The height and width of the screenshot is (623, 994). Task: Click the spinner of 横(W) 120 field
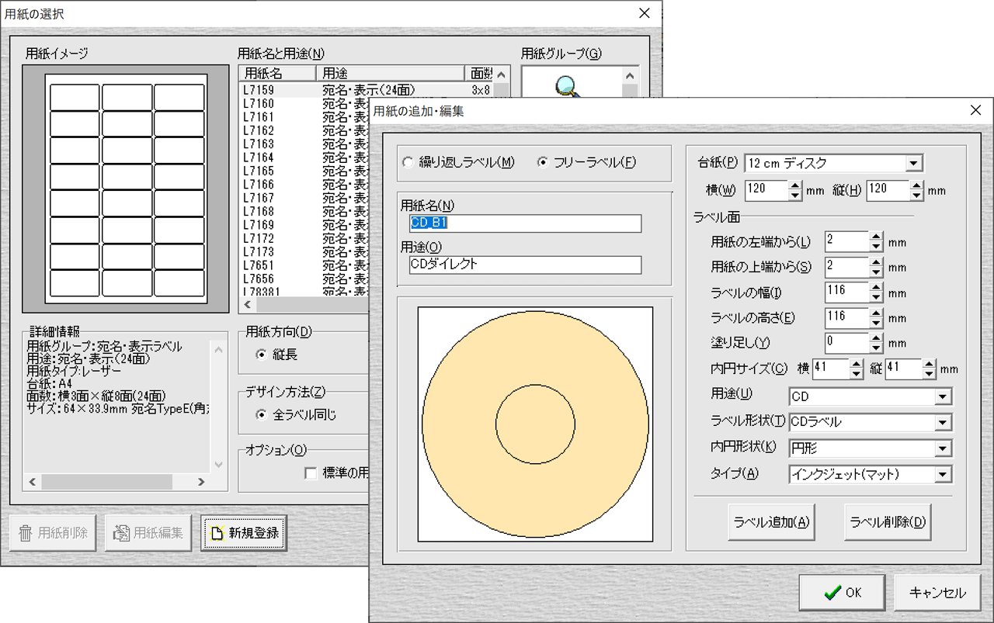(x=794, y=190)
